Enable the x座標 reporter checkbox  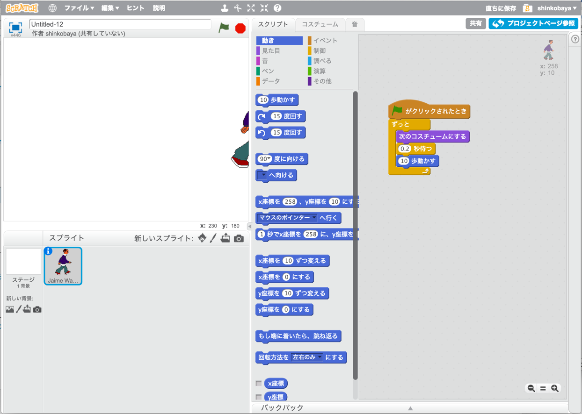tap(259, 383)
